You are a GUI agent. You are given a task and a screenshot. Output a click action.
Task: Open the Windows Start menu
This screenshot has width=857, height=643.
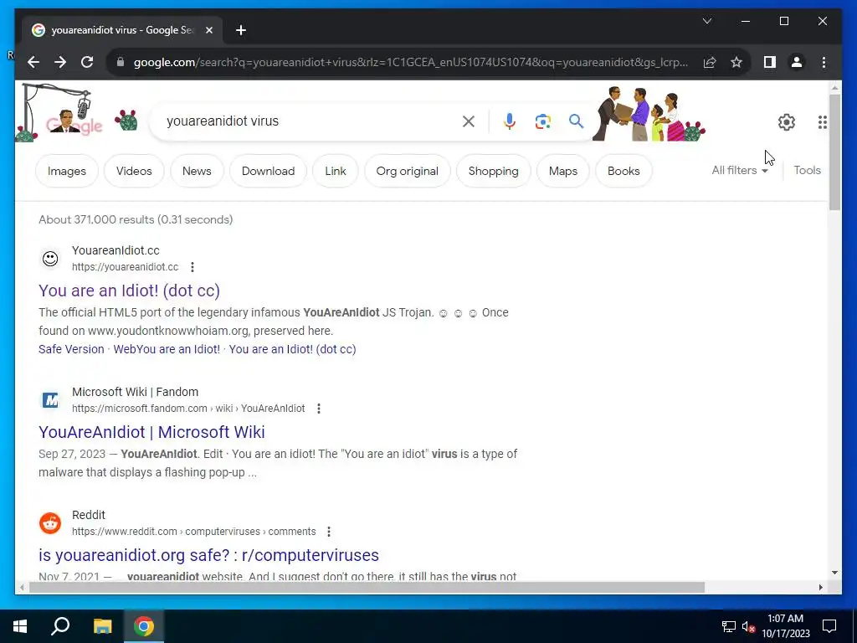(20, 626)
